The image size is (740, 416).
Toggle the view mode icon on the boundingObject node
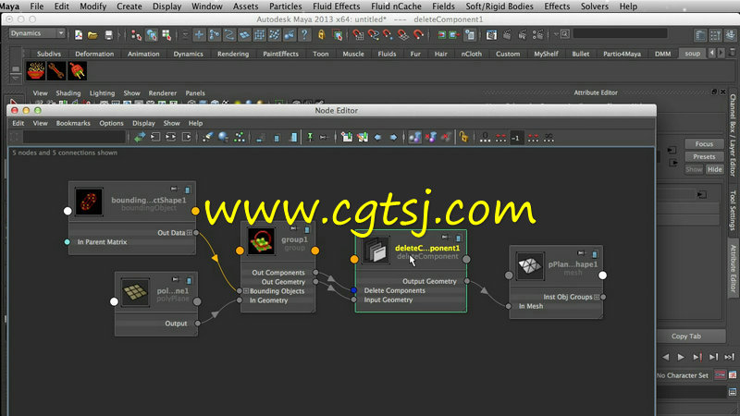pyautogui.click(x=188, y=190)
